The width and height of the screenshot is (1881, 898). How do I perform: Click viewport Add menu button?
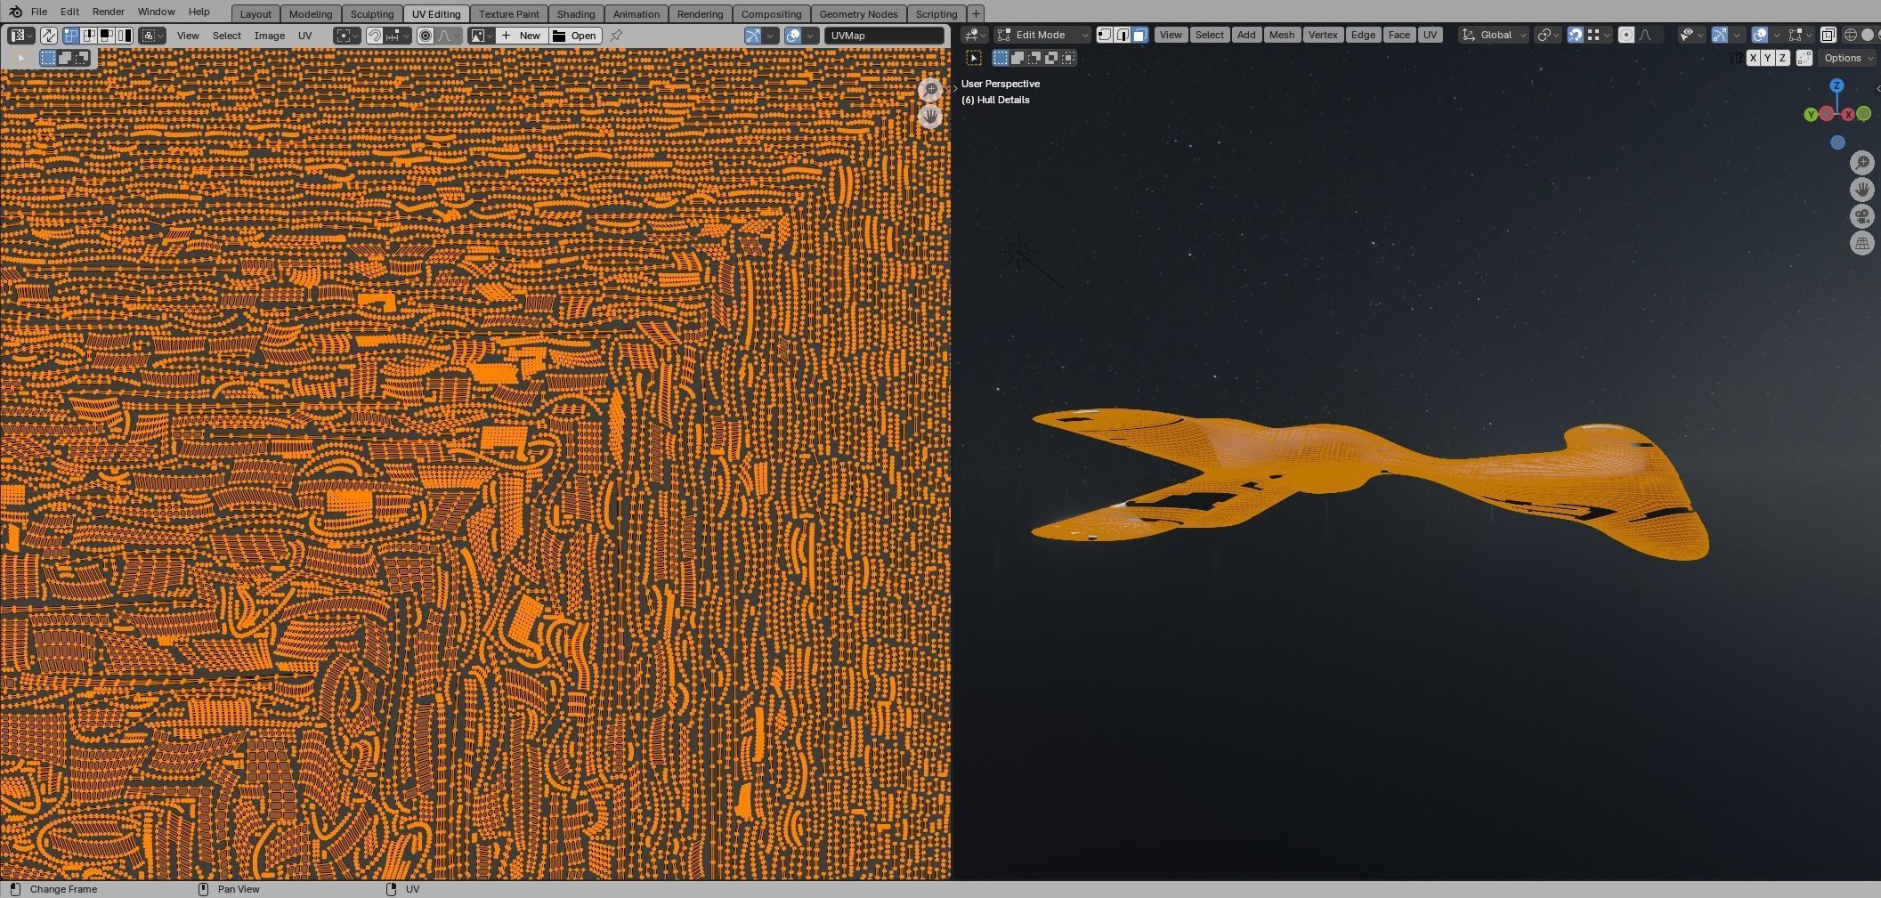coord(1246,35)
